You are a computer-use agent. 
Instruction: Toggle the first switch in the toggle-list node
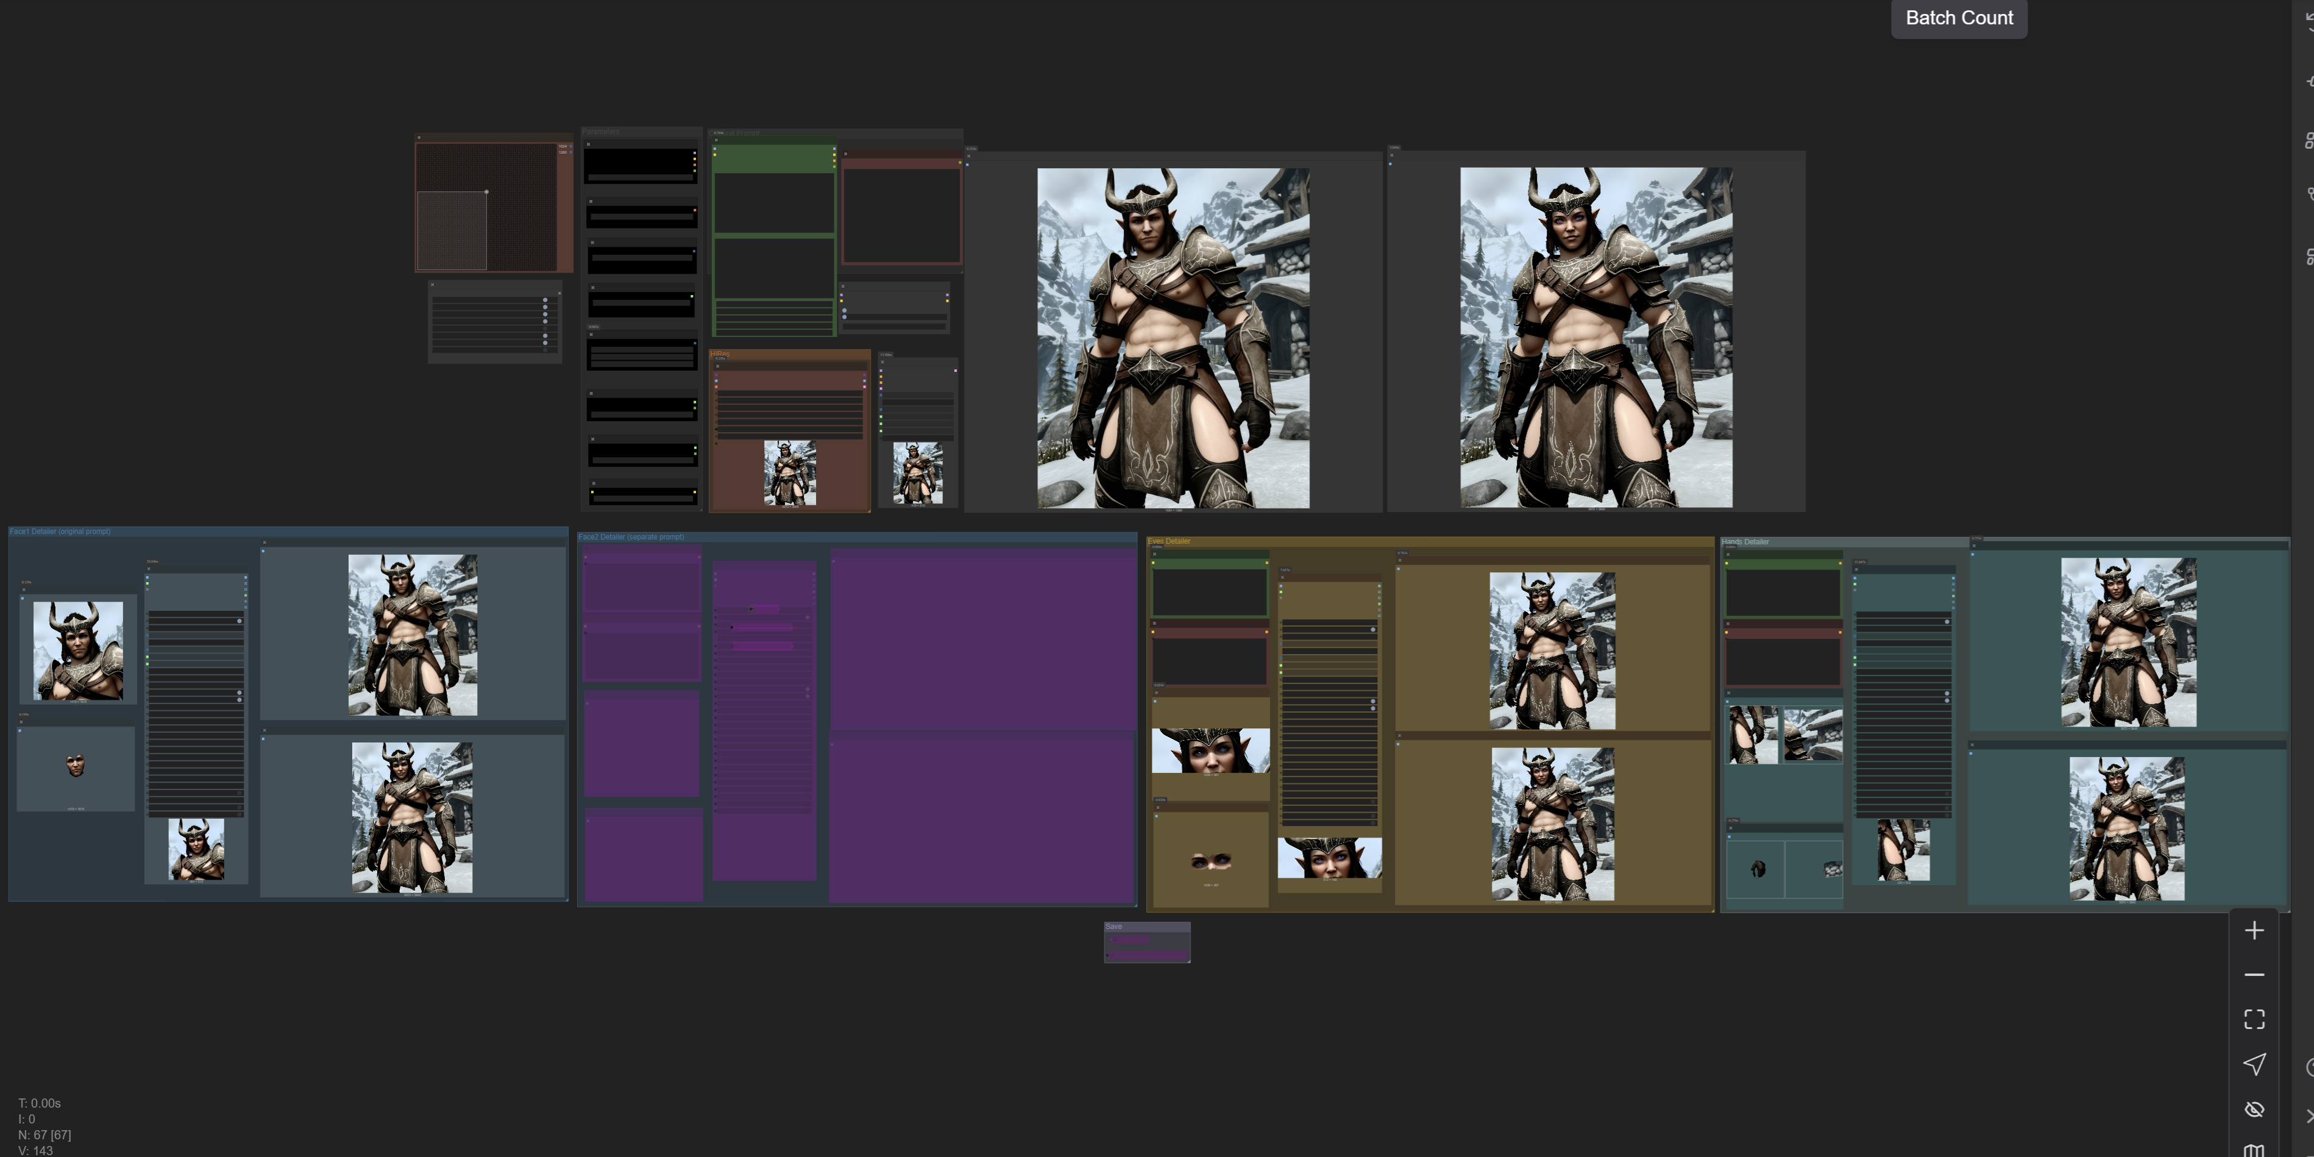(x=545, y=300)
